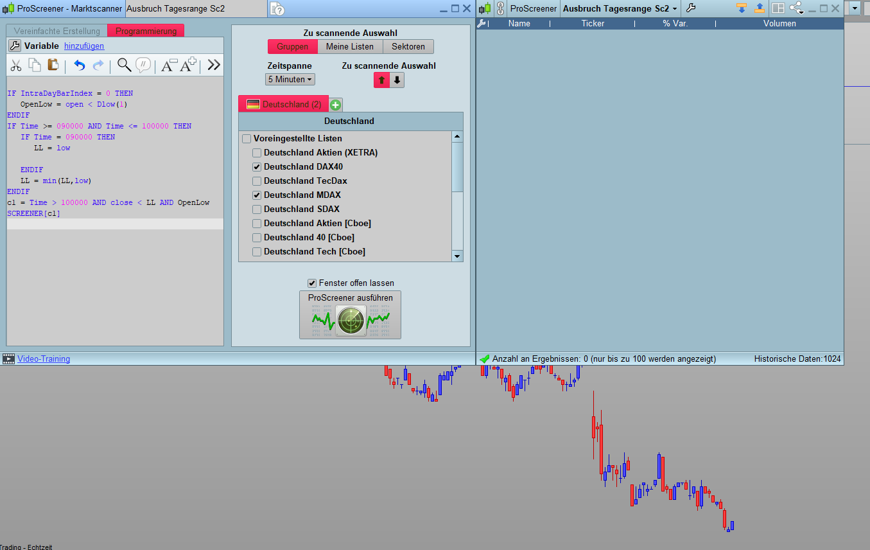The height and width of the screenshot is (550, 870).
Task: Open the share menu icon
Action: tap(797, 8)
